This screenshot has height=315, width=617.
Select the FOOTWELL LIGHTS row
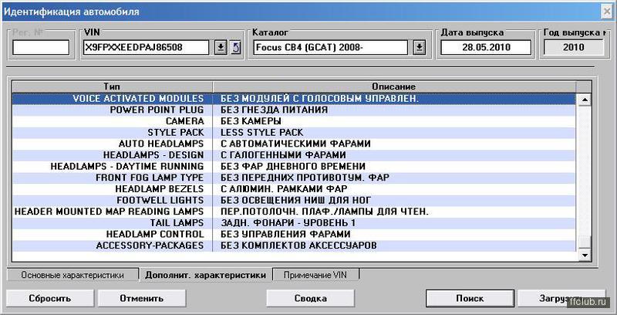294,201
